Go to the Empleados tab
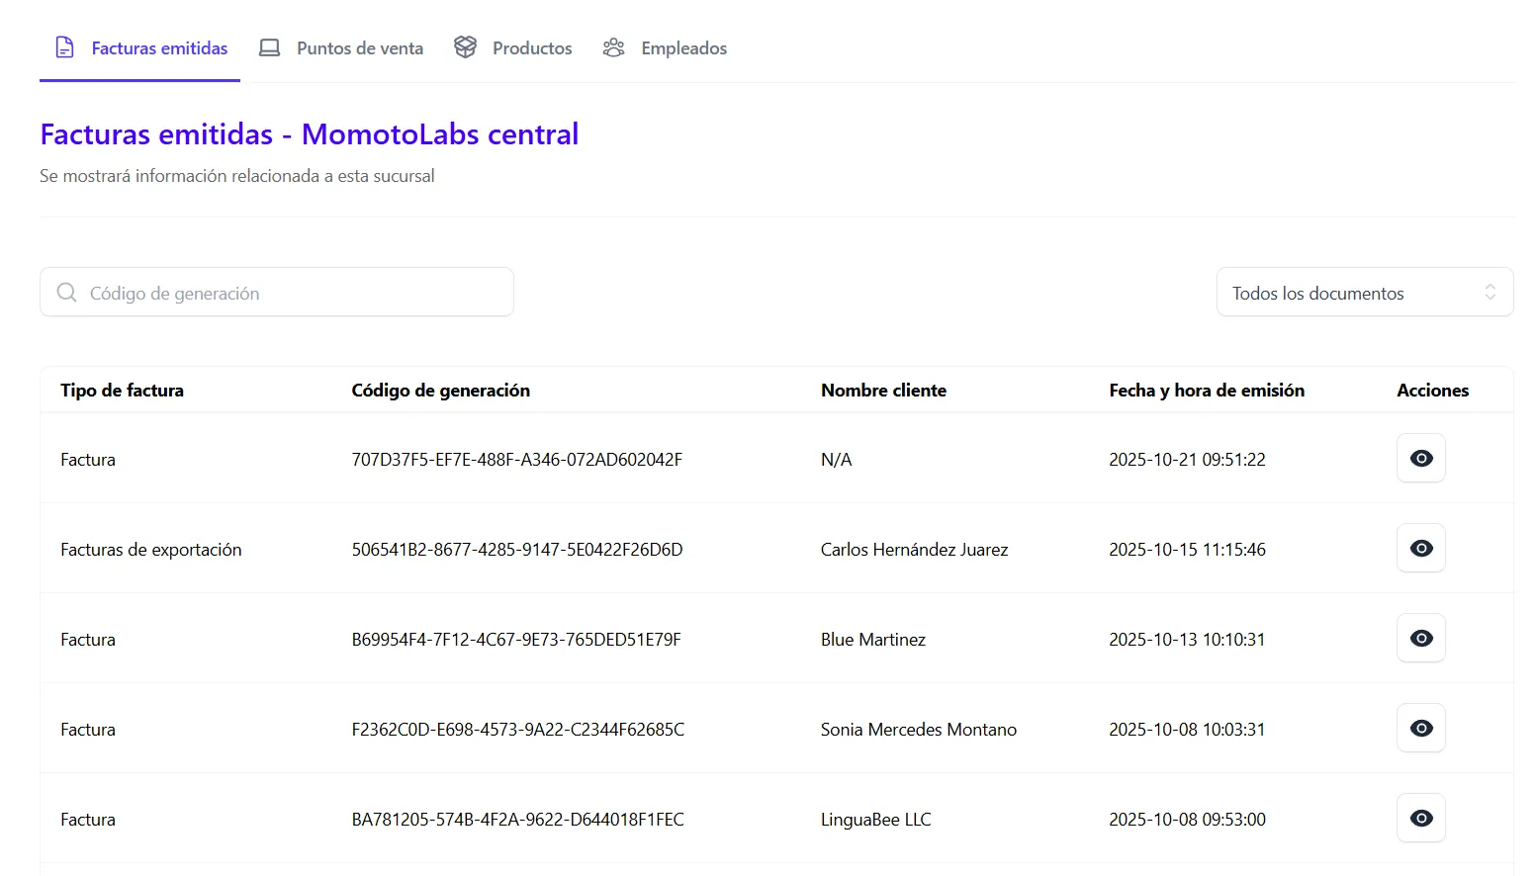This screenshot has width=1535, height=876. pyautogui.click(x=683, y=48)
